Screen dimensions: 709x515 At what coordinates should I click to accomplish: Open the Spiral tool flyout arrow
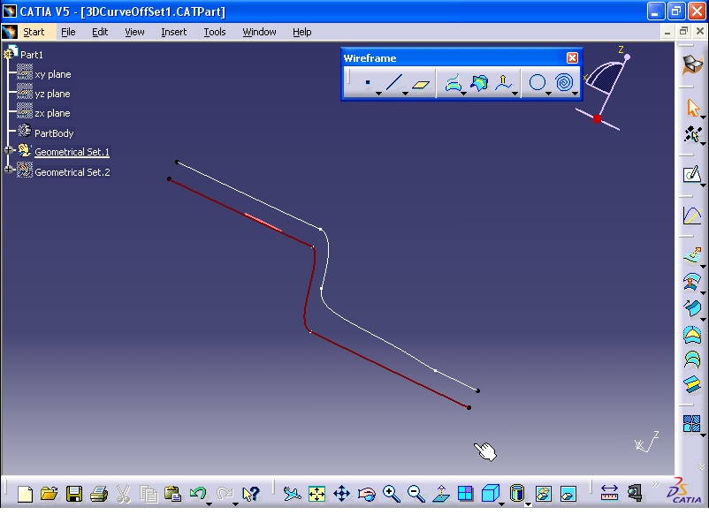[575, 94]
